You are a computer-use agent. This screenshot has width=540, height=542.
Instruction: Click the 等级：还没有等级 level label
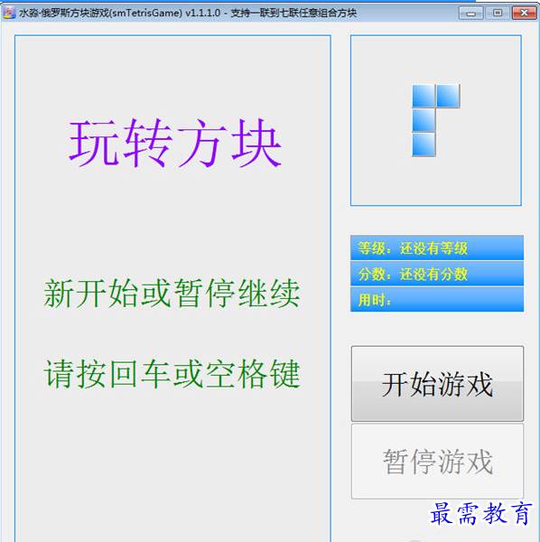click(x=437, y=248)
